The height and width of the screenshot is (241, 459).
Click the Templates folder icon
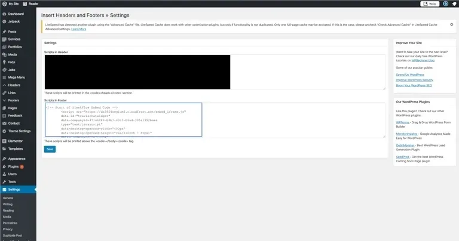pos(4,149)
